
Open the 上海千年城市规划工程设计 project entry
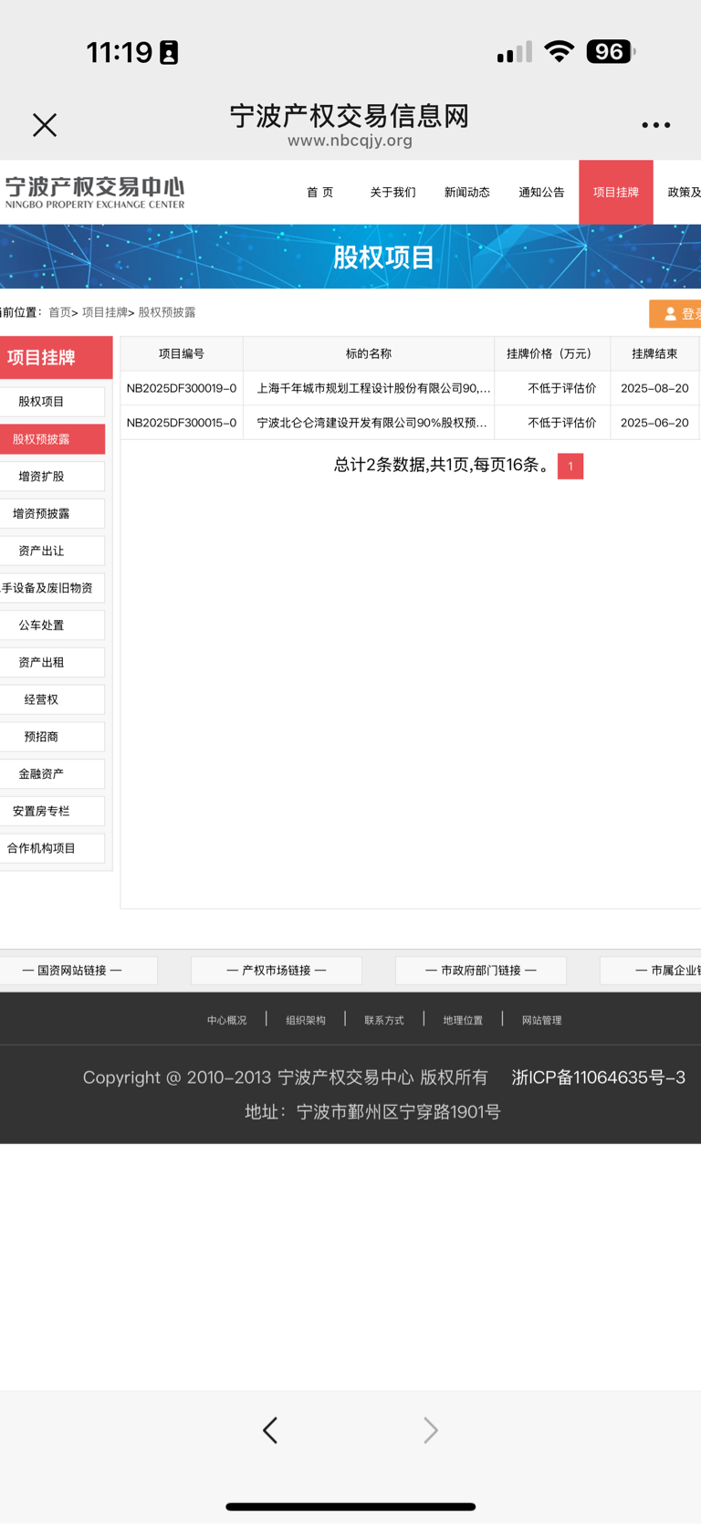tap(373, 388)
